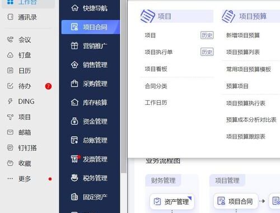Open 预算项目 link
The image size is (280, 213).
(x=237, y=86)
